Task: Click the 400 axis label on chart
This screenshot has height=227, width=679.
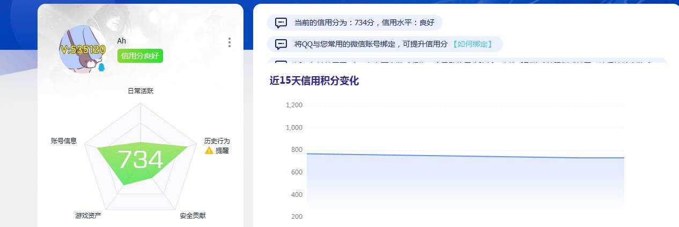Action: 297,195
